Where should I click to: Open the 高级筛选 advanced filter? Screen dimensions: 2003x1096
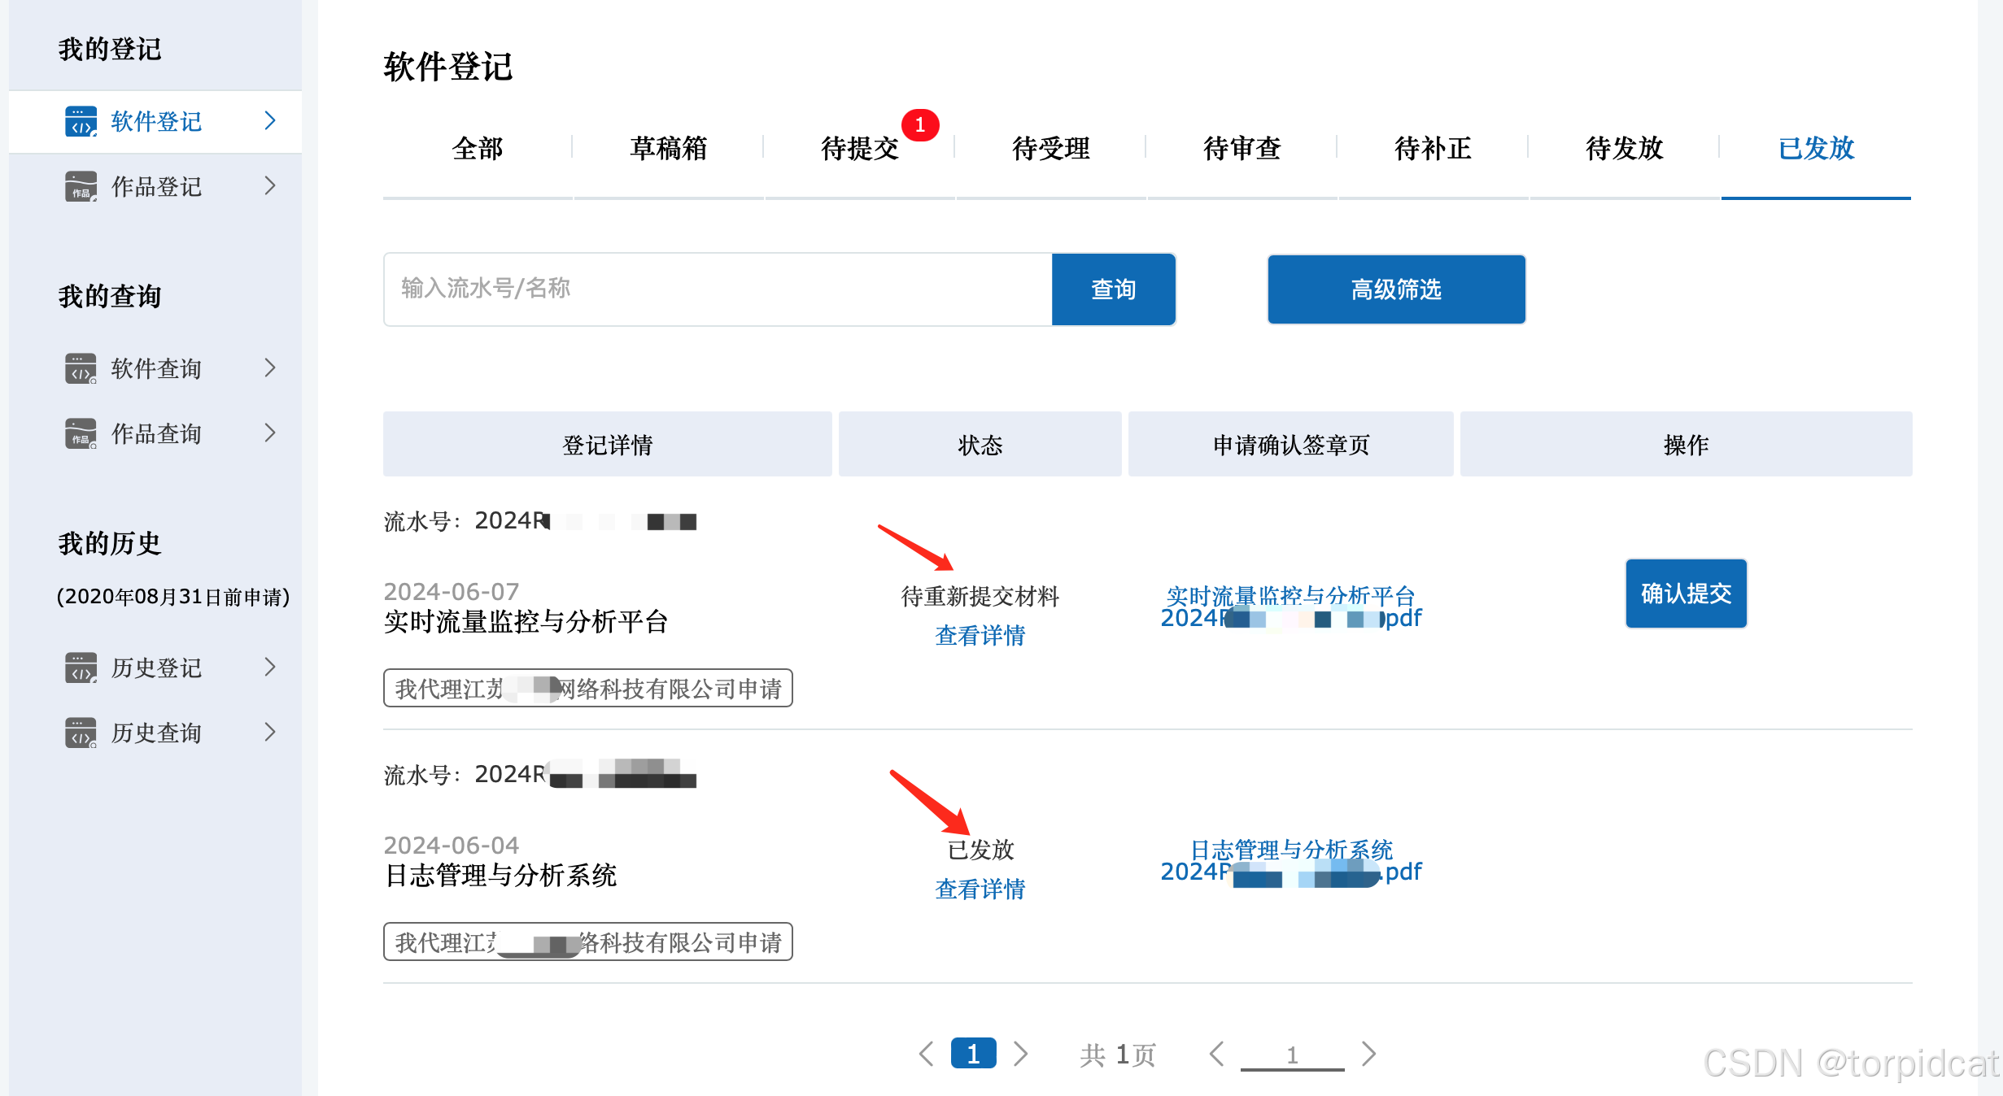tap(1395, 289)
